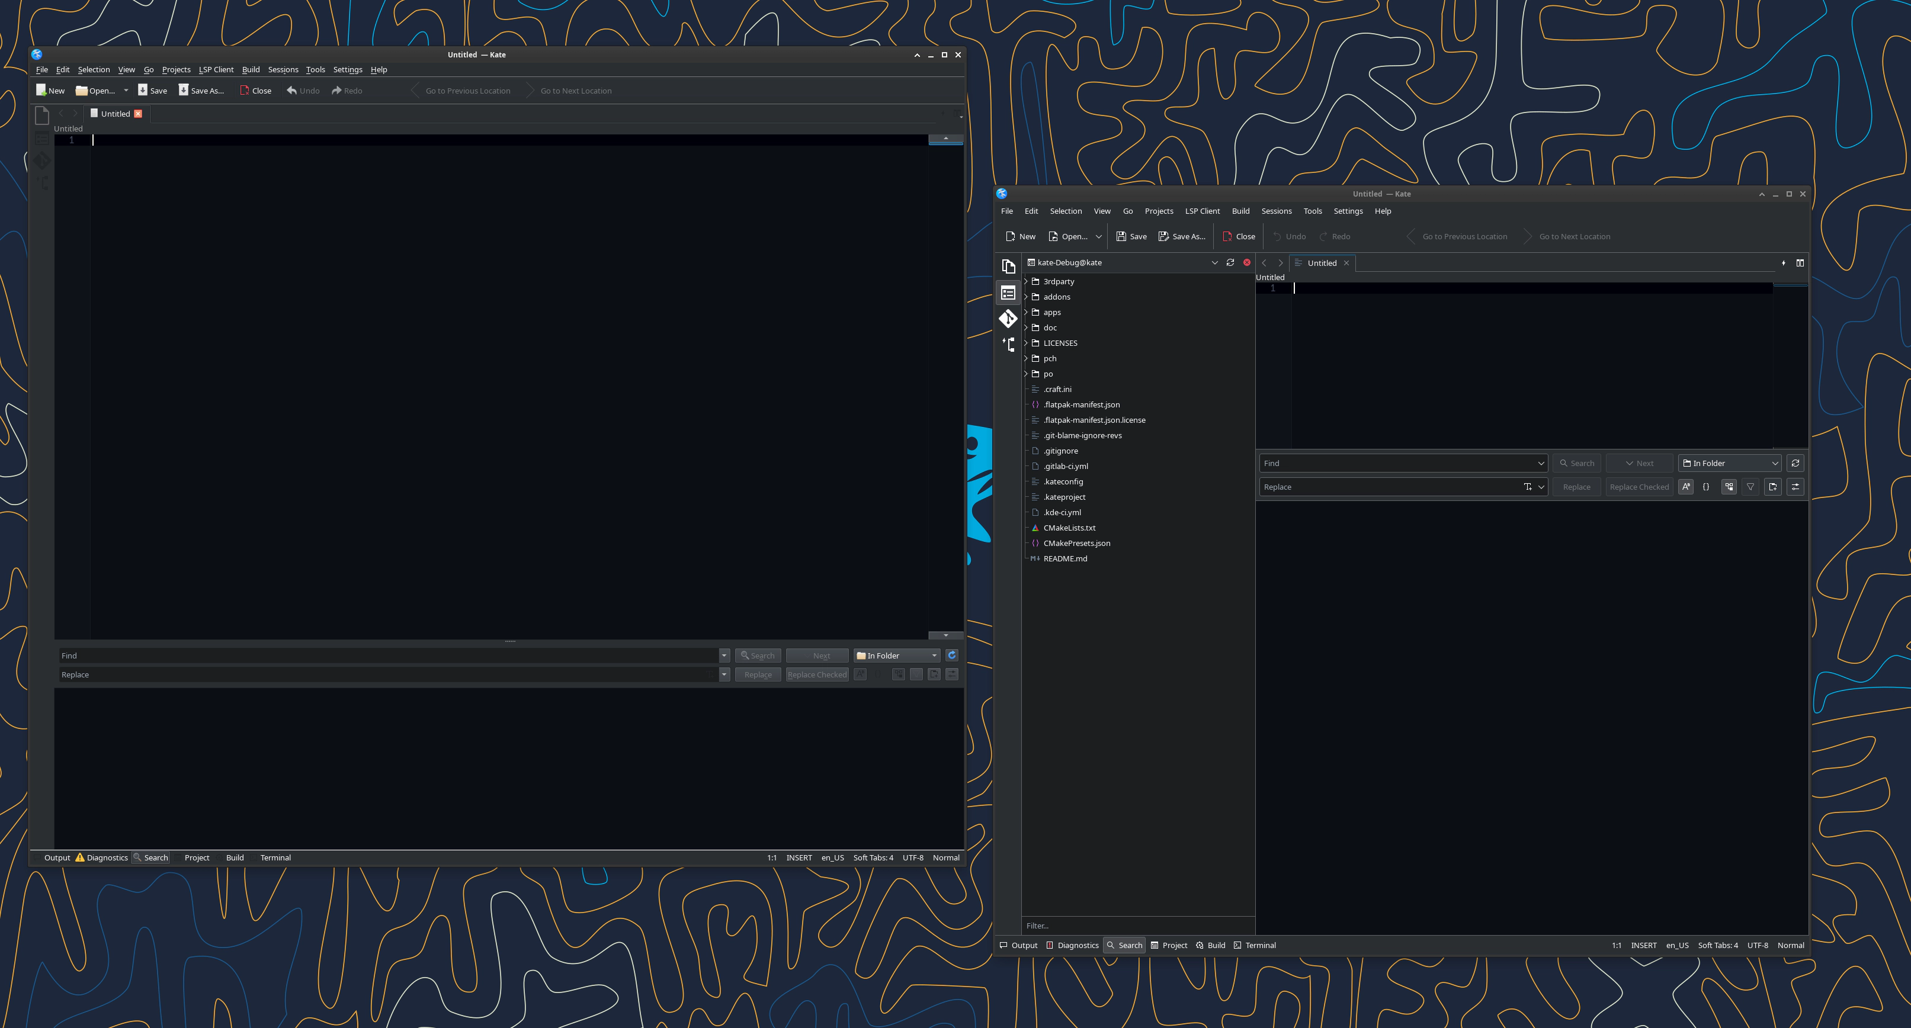Screen dimensions: 1911x1028
Task: Click Documents icon in left window sidebar
Action: (42, 115)
